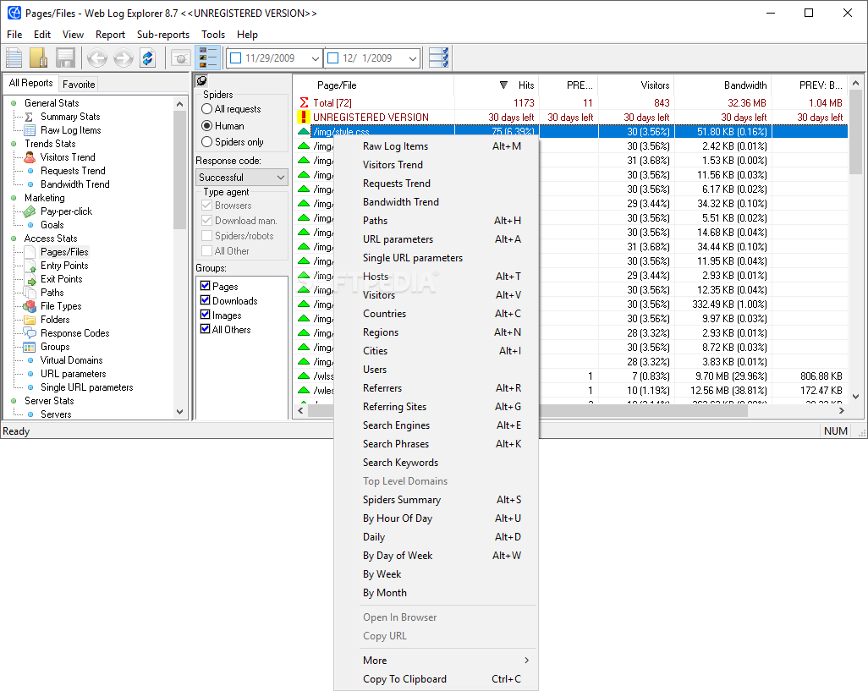This screenshot has height=691, width=868.
Task: Click the new document toolbar icon
Action: pos(14,58)
